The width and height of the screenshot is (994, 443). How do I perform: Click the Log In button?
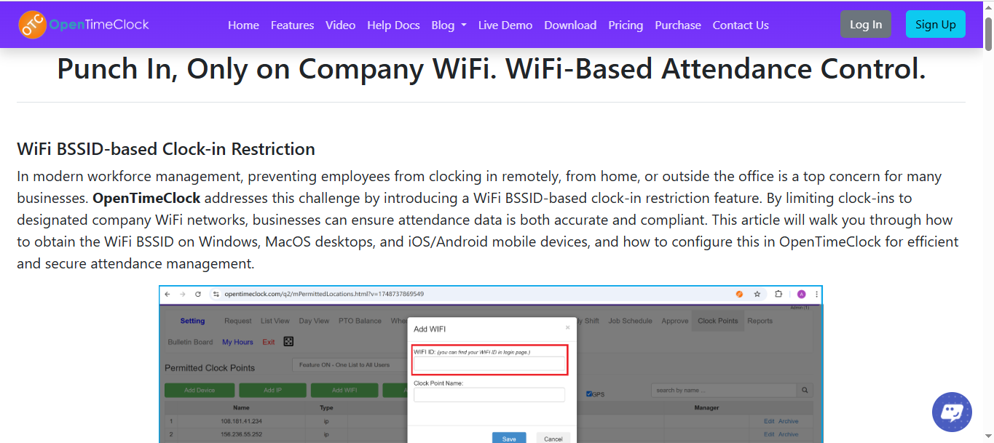tap(866, 24)
